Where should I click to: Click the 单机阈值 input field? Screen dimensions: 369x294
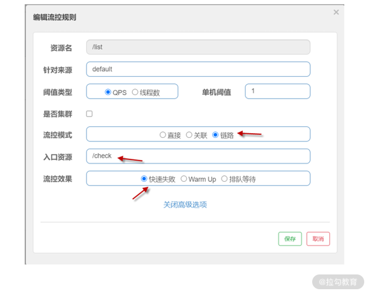(x=277, y=91)
